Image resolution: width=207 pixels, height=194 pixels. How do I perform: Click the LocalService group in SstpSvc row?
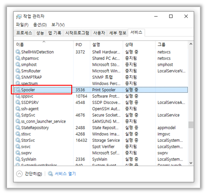tap(168, 115)
